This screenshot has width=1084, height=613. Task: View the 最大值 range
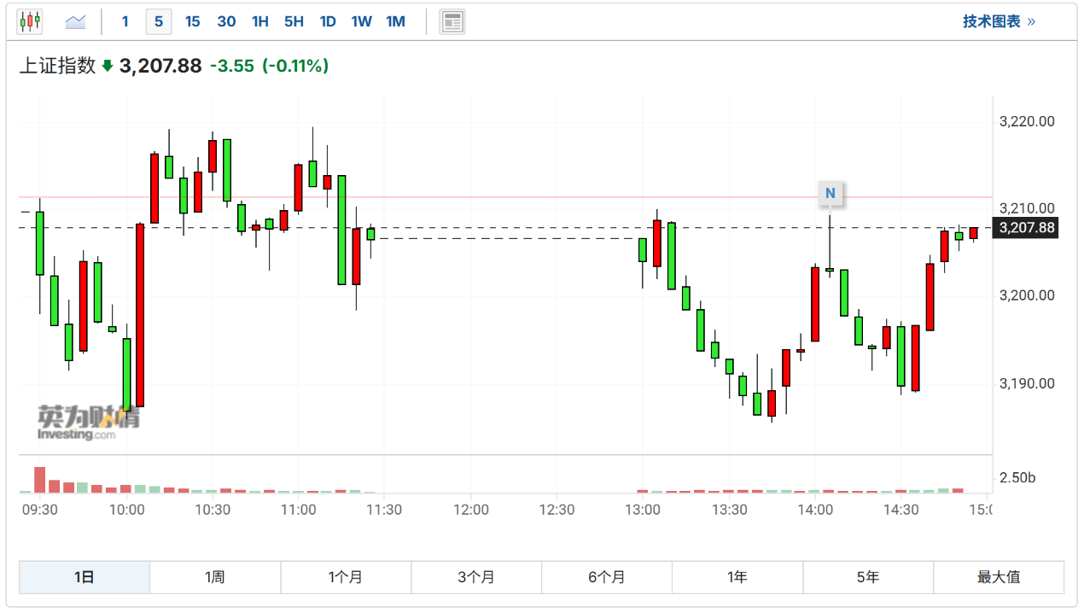[999, 577]
